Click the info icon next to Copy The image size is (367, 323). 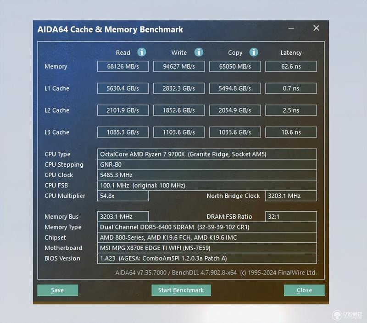(x=254, y=52)
